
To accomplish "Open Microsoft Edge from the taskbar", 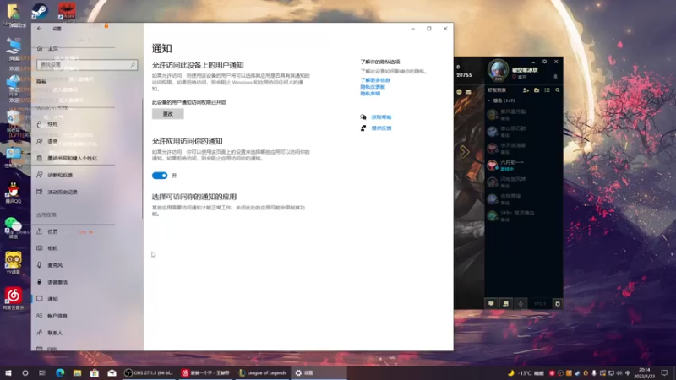I will (60, 372).
